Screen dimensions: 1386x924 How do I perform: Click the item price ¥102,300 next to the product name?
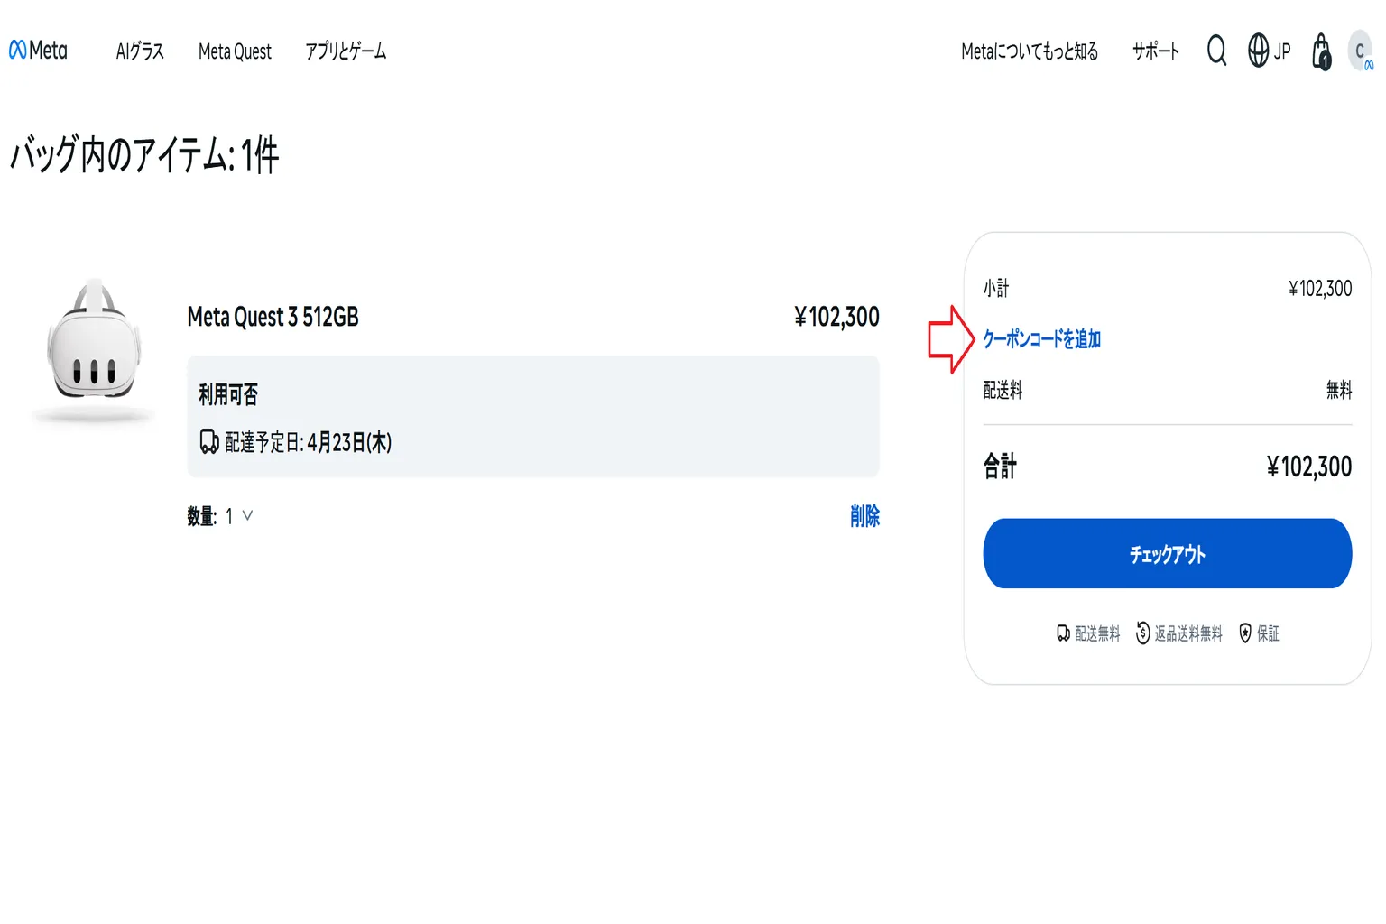[x=836, y=317]
